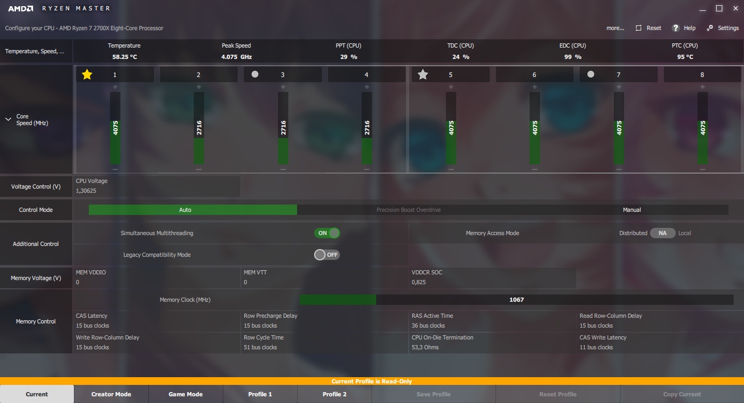Increase core 3 speed with plus
This screenshot has width=744, height=403.
click(283, 87)
